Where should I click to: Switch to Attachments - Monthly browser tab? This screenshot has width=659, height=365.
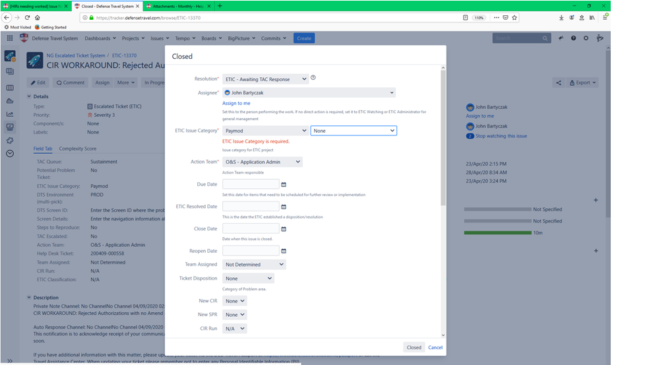tap(178, 6)
